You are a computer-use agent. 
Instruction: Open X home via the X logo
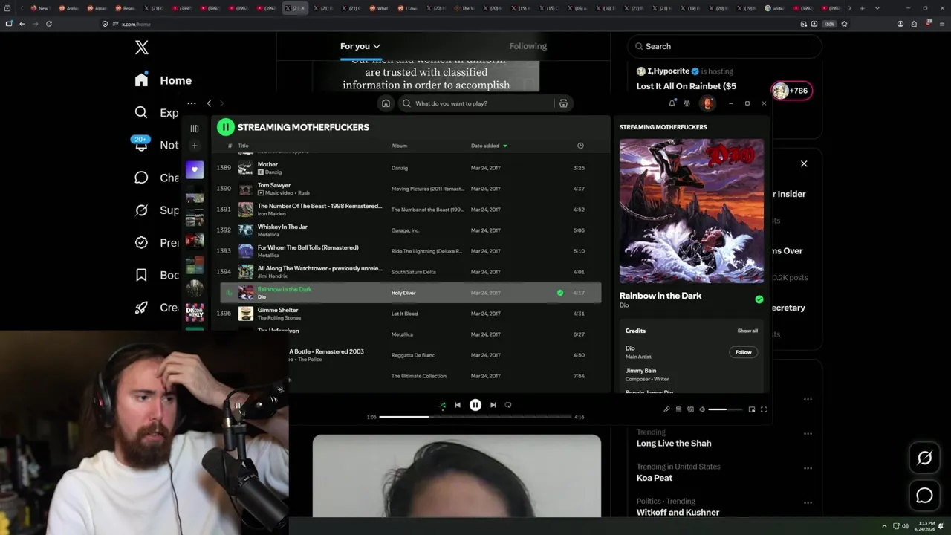pyautogui.click(x=142, y=48)
